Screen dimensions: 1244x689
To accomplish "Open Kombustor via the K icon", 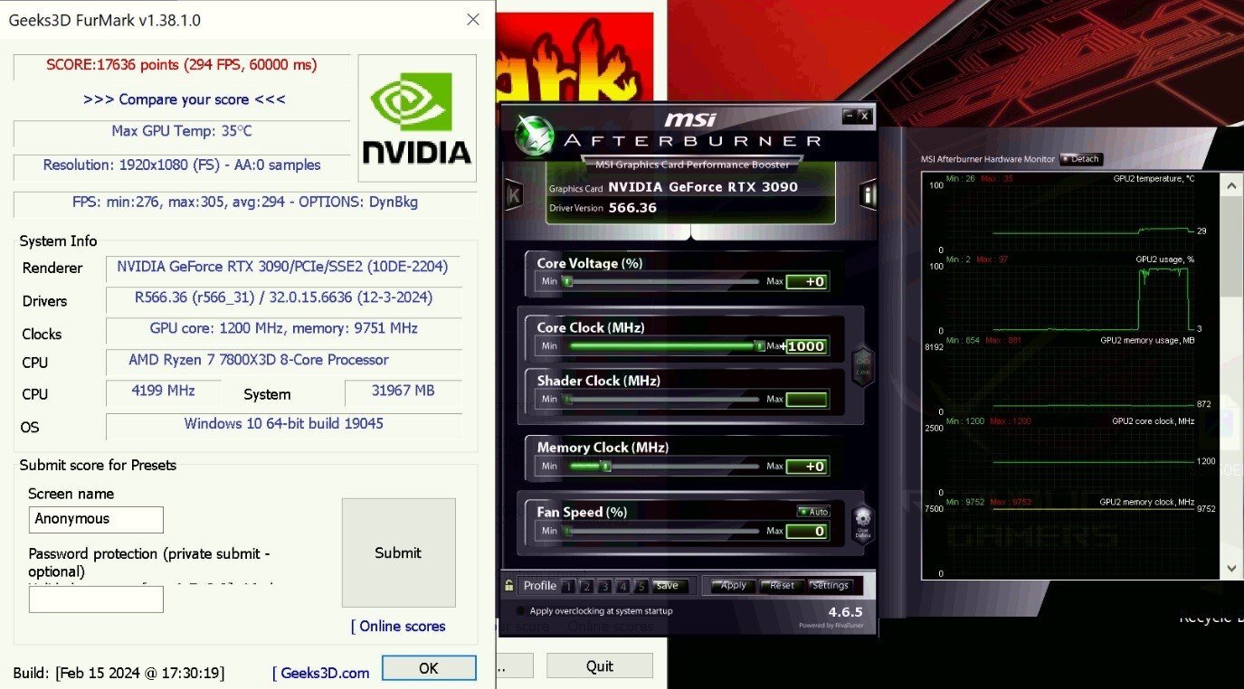I will tap(514, 195).
